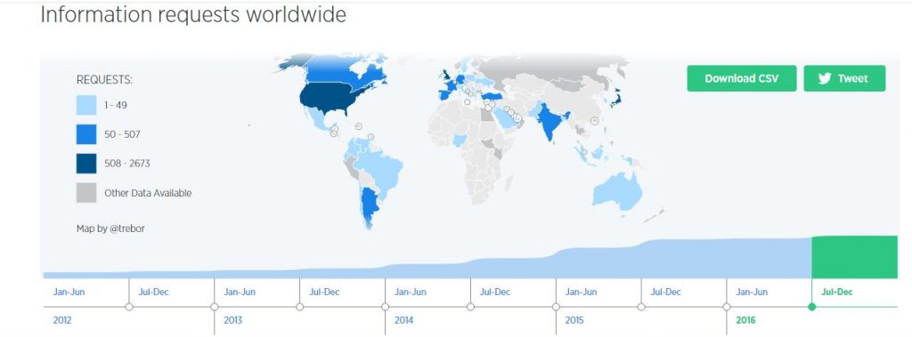Image resolution: width=912 pixels, height=337 pixels.
Task: Select India on the world map
Action: [x=550, y=120]
